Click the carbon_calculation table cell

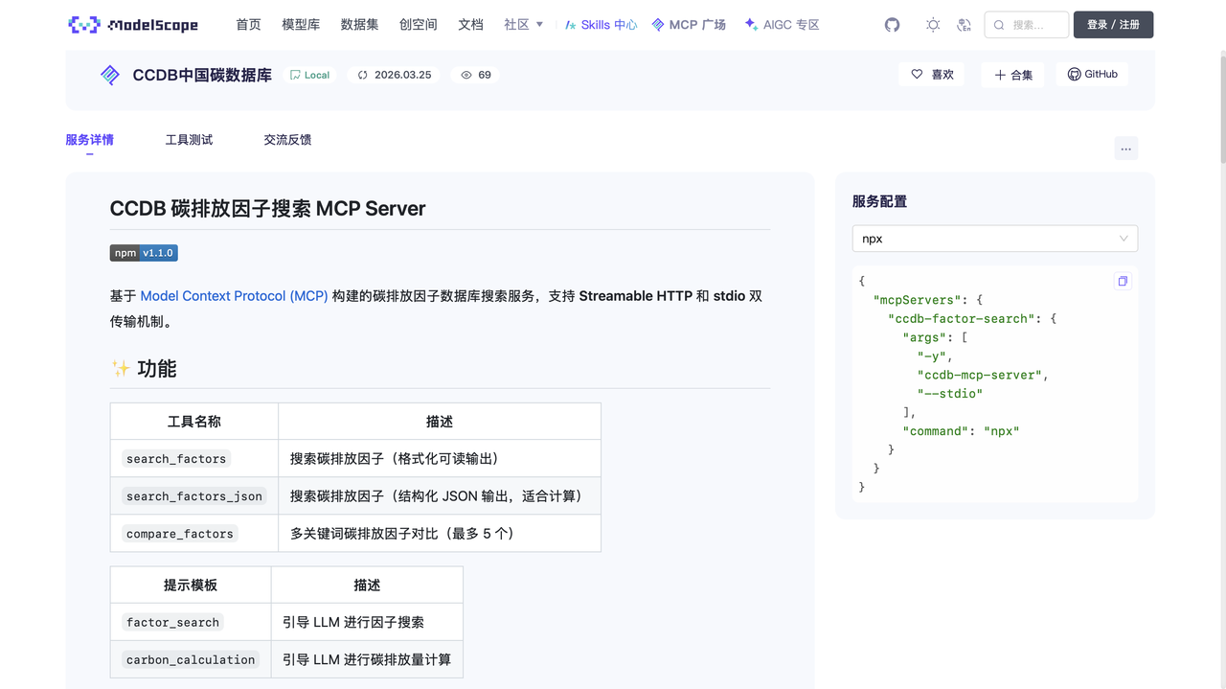(x=191, y=659)
